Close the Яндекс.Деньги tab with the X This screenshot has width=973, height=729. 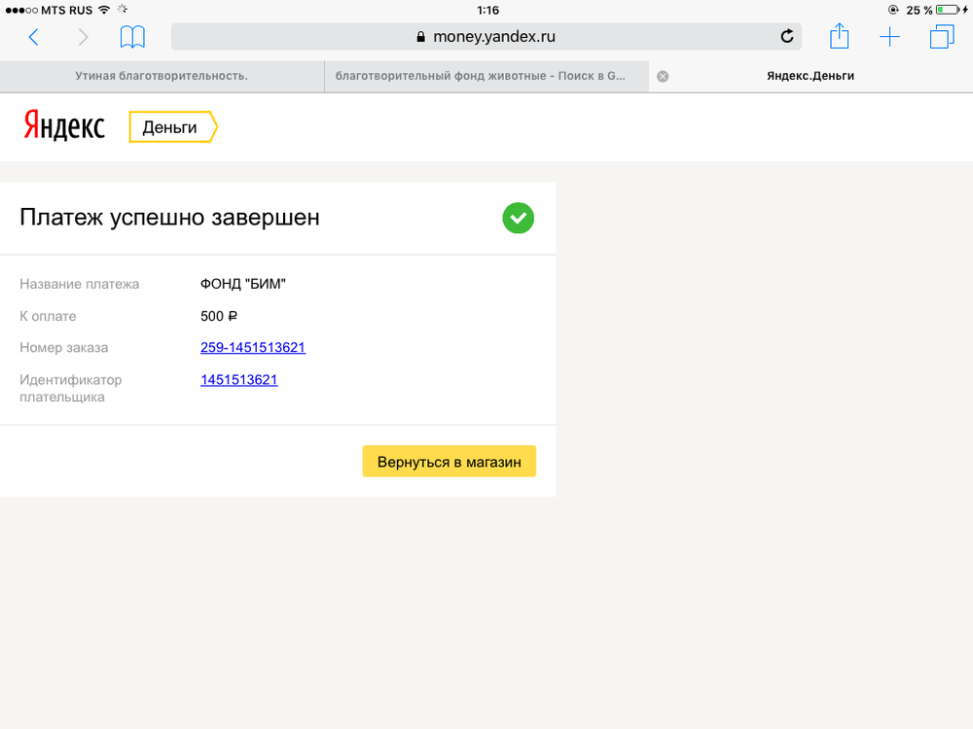pos(663,77)
